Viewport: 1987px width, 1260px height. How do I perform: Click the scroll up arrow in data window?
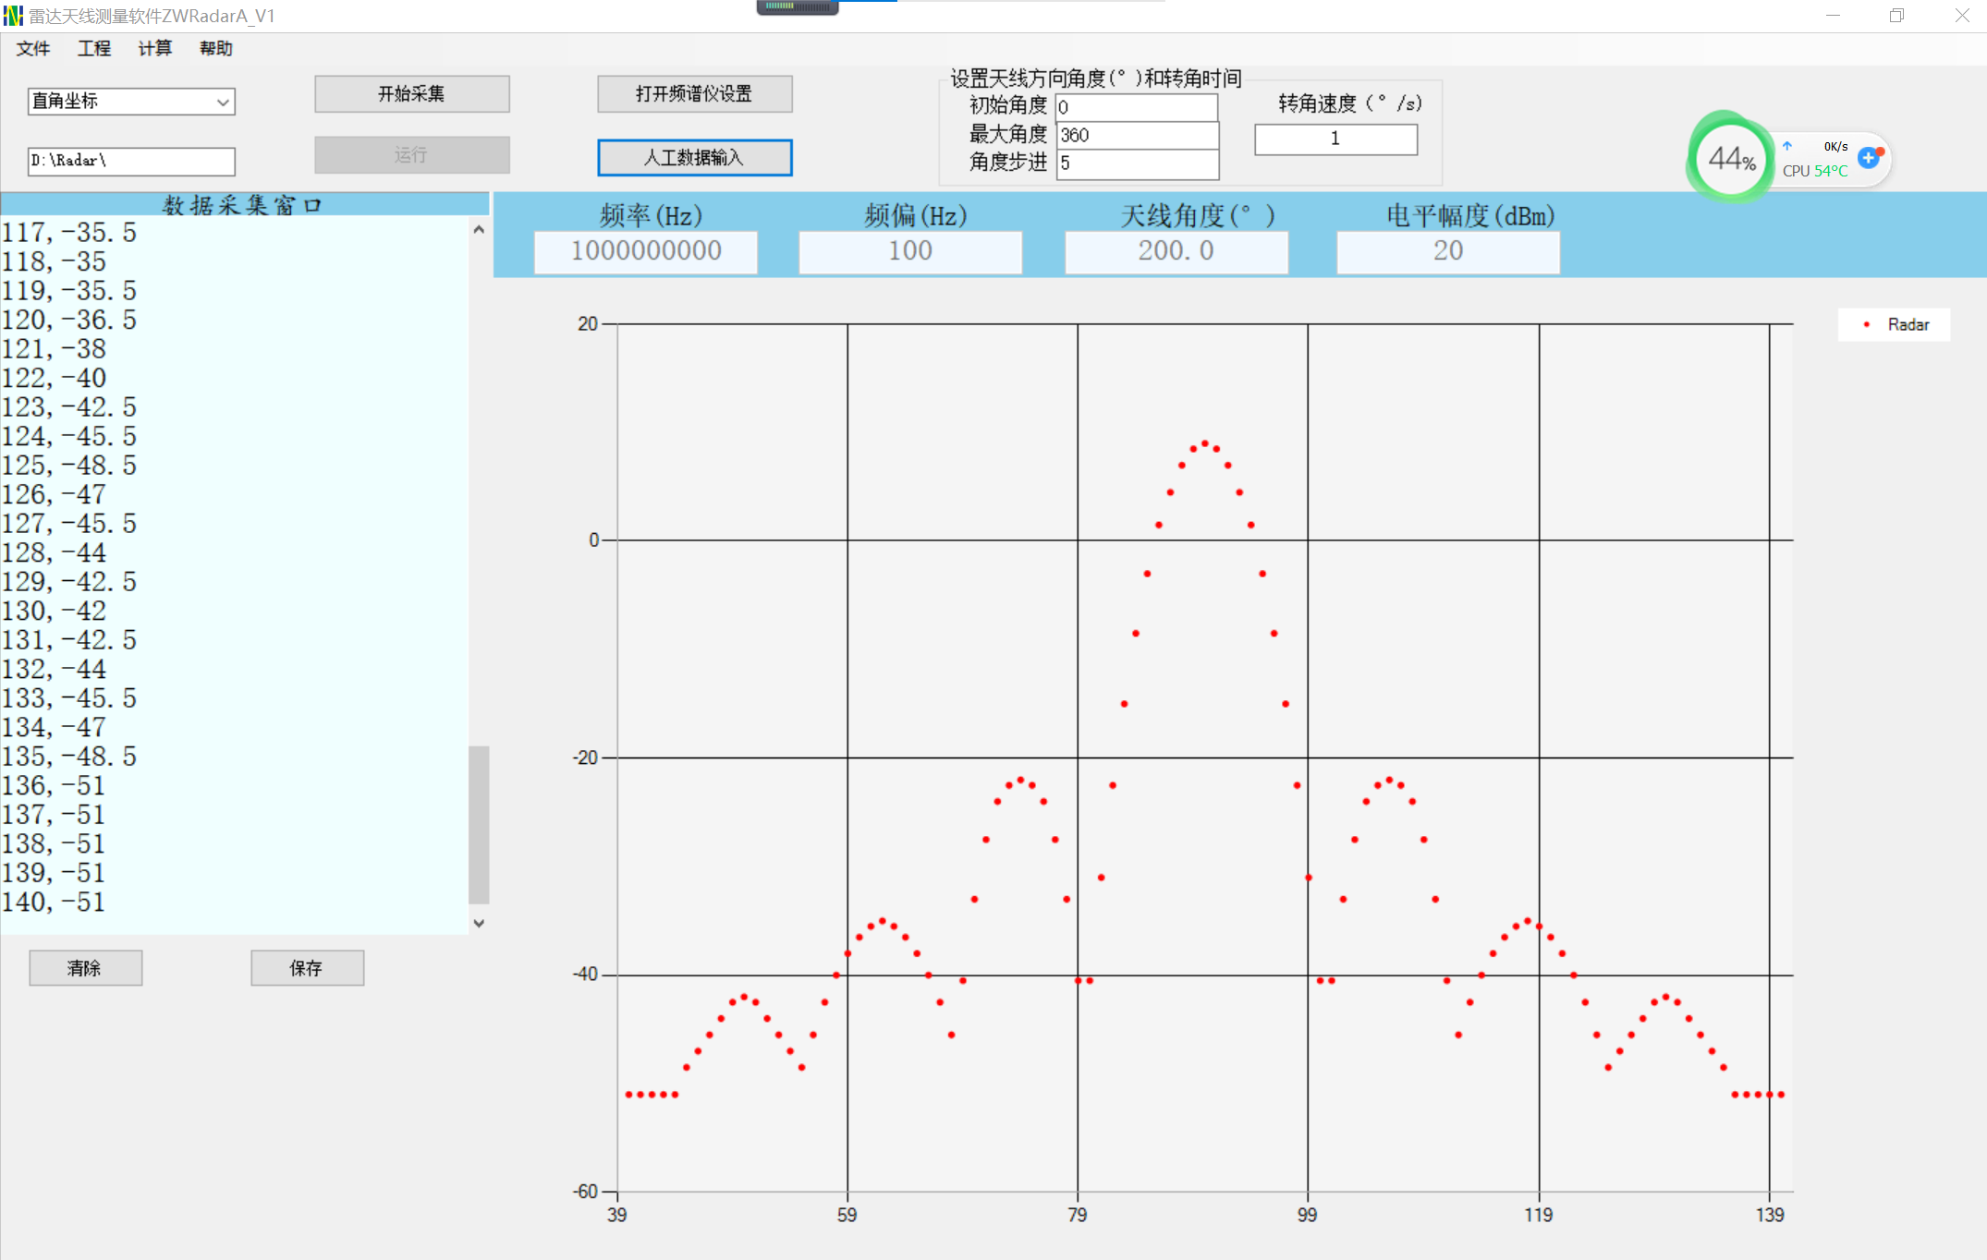[x=479, y=230]
